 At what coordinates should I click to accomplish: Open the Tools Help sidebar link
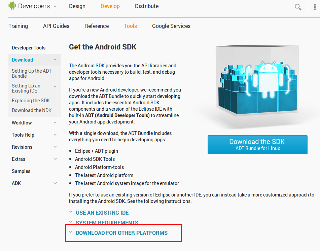pyautogui.click(x=23, y=135)
